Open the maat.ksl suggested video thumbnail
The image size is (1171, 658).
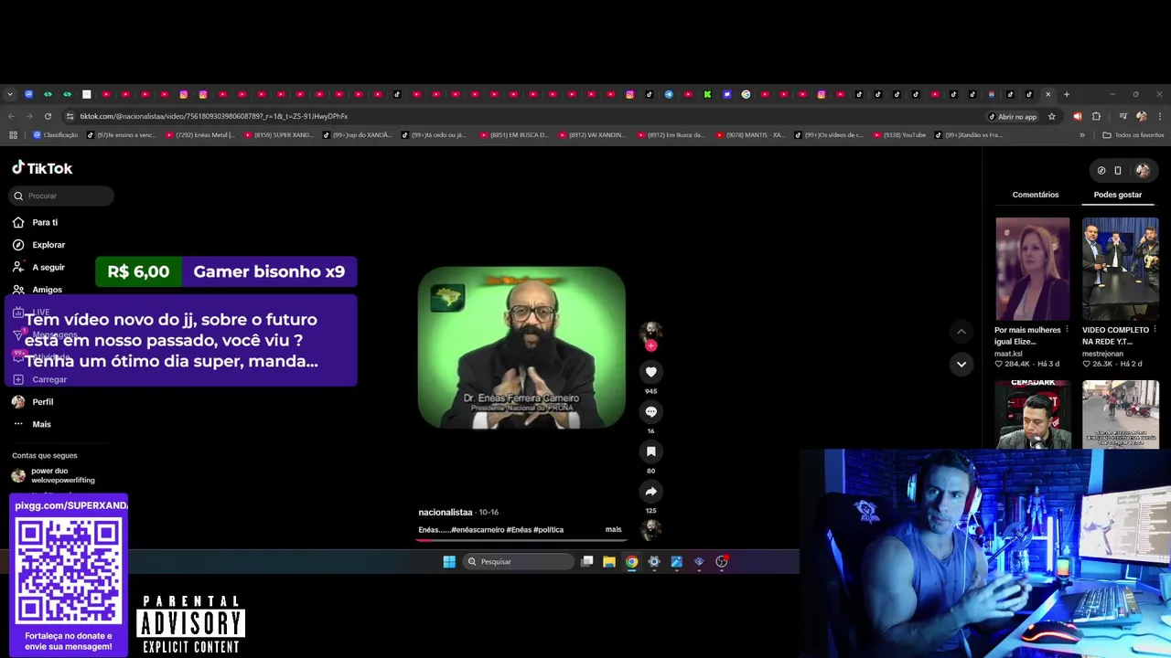point(1032,269)
